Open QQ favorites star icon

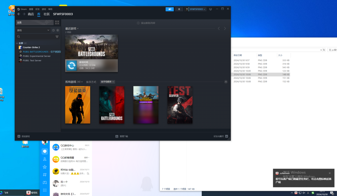pos(45,167)
